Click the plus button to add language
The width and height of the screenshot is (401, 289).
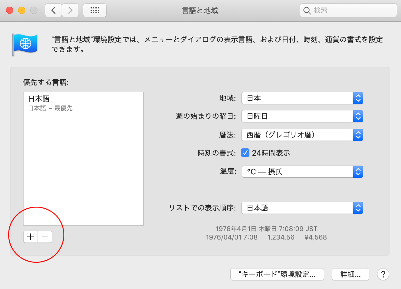coord(30,237)
